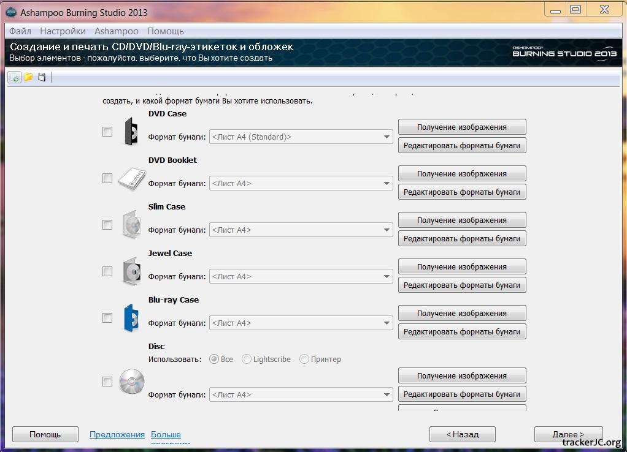Select the Lightscribe radio button
This screenshot has width=627, height=452.
(247, 360)
